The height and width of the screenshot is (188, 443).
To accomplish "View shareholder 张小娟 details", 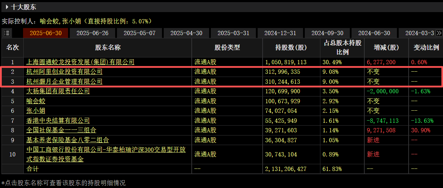I will [36, 111].
